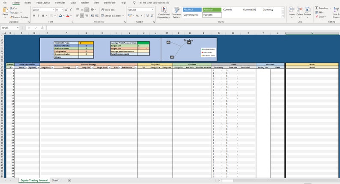The height and width of the screenshot is (184, 340).
Task: Select the Trades pie chart
Action: coord(189,50)
